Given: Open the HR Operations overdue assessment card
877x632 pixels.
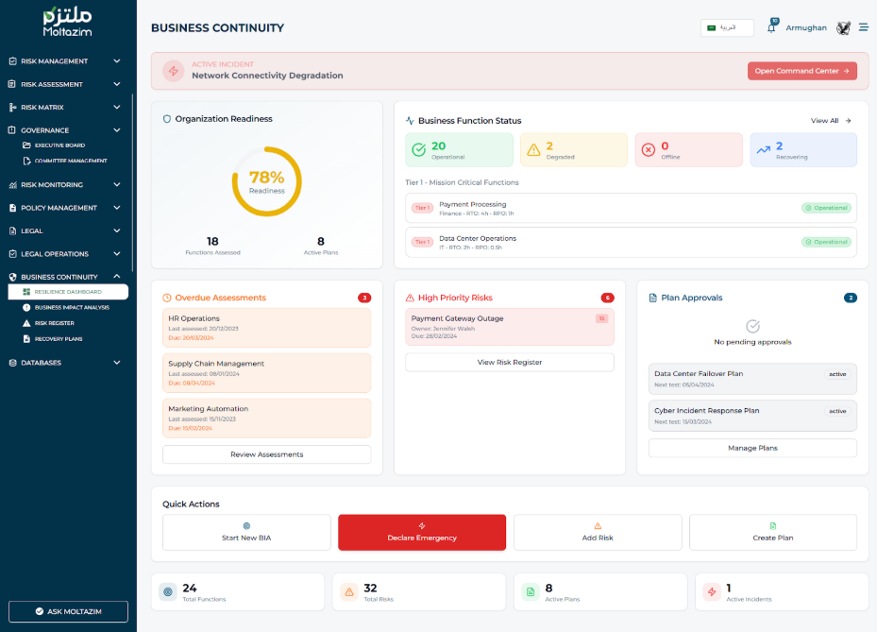Looking at the screenshot, I should (266, 327).
